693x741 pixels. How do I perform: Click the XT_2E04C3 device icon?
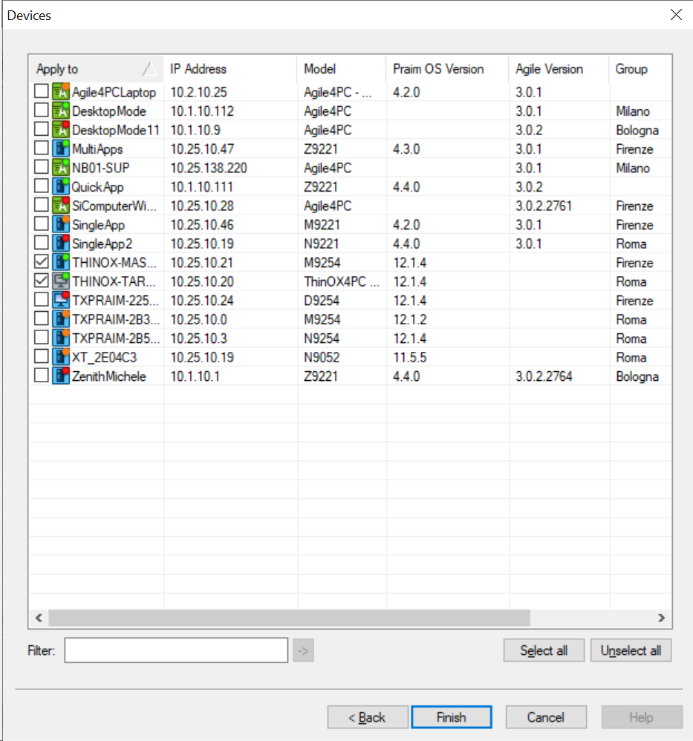click(61, 356)
